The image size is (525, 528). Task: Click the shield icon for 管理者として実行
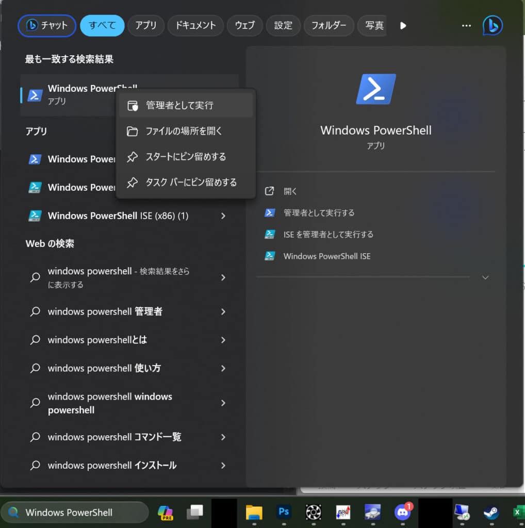[133, 105]
